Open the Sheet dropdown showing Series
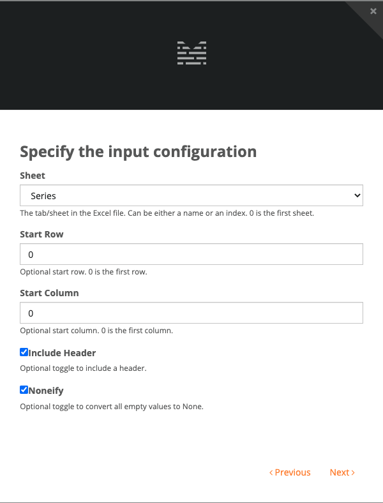The height and width of the screenshot is (503, 383). 191,195
